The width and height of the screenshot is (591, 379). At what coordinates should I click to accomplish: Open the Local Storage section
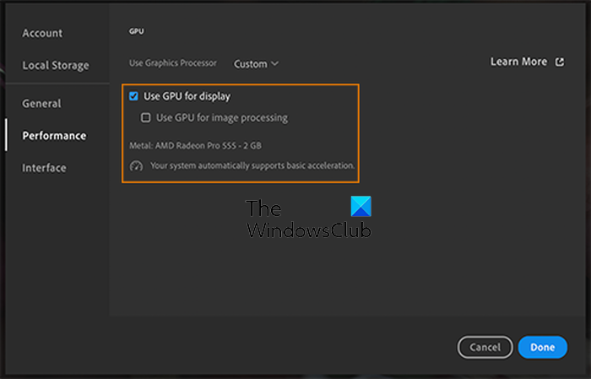(55, 65)
